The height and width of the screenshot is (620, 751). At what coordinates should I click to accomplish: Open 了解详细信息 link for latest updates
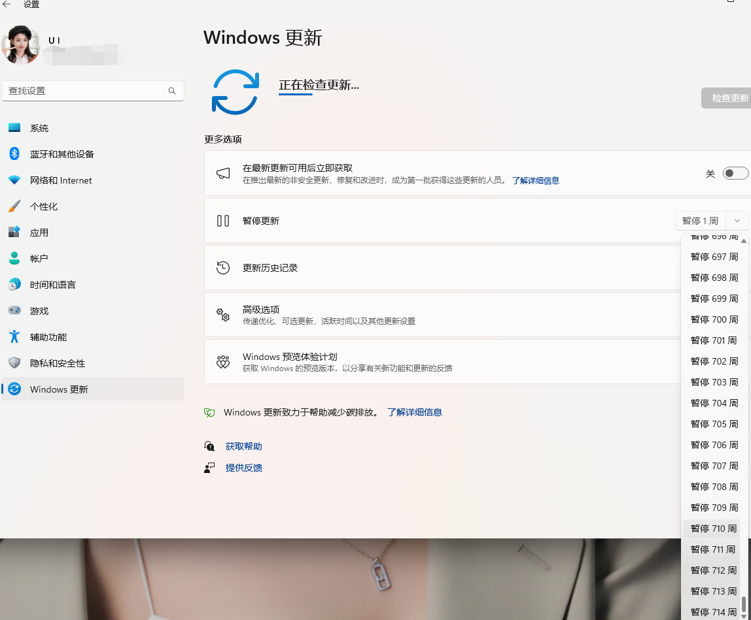pos(536,180)
